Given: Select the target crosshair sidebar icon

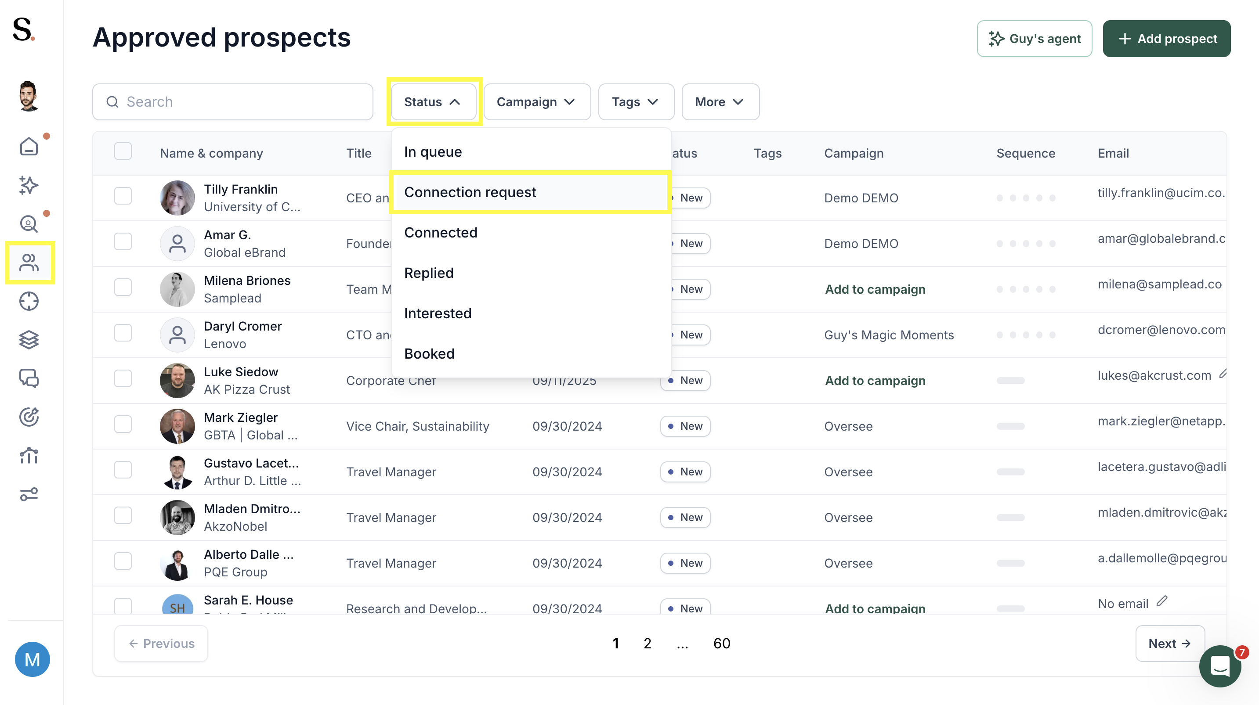Looking at the screenshot, I should point(29,301).
